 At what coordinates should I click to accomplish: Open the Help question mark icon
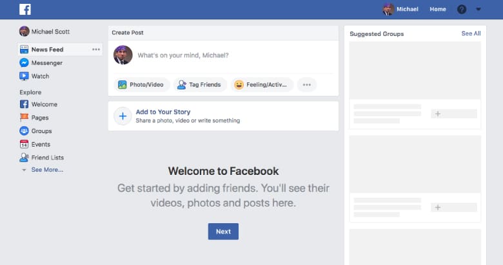click(x=461, y=9)
